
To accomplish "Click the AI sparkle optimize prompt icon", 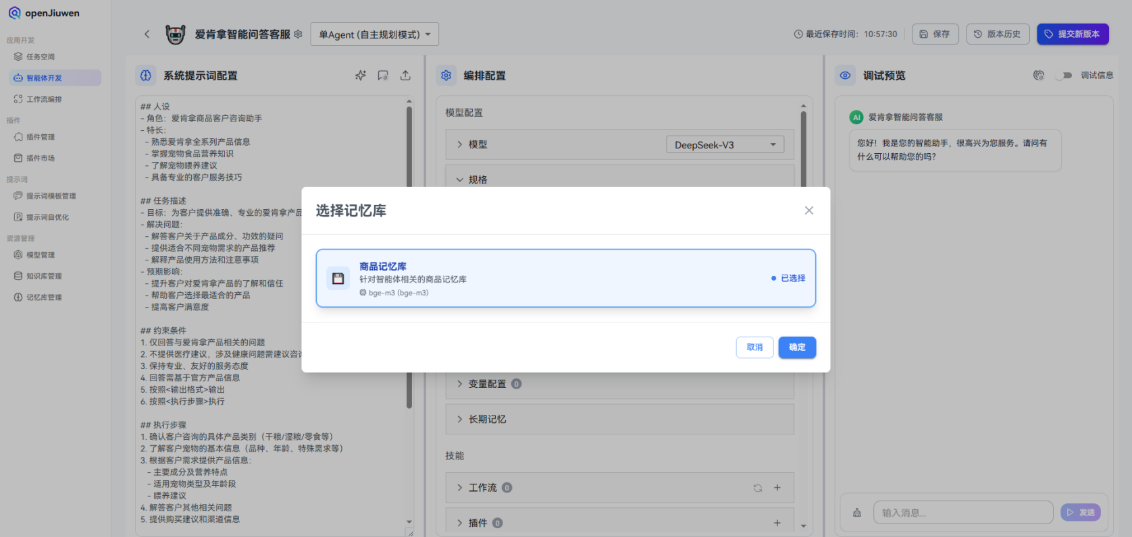I will (361, 76).
